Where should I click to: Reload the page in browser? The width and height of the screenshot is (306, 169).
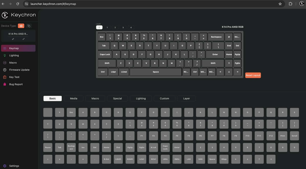click(x=18, y=4)
